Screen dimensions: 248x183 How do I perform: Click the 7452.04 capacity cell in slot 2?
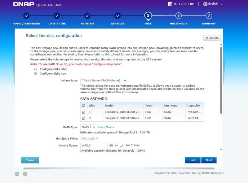pyautogui.click(x=194, y=118)
